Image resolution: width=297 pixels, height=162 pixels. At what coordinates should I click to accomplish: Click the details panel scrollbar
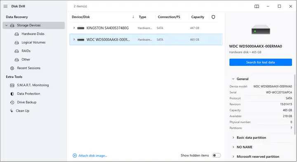[x=295, y=104]
